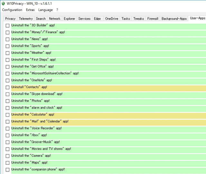Check the MicrosoftSolitaireCollection uninstall checkbox
Viewport: 206px width, 174px height.
tap(7, 73)
